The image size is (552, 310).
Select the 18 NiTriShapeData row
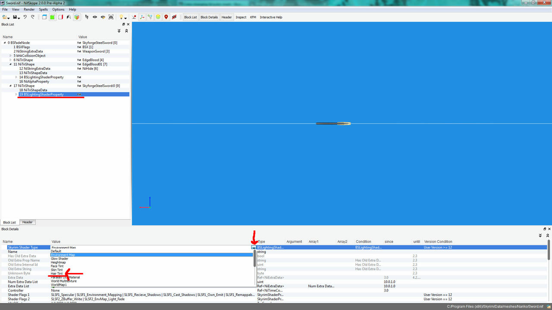click(65, 90)
